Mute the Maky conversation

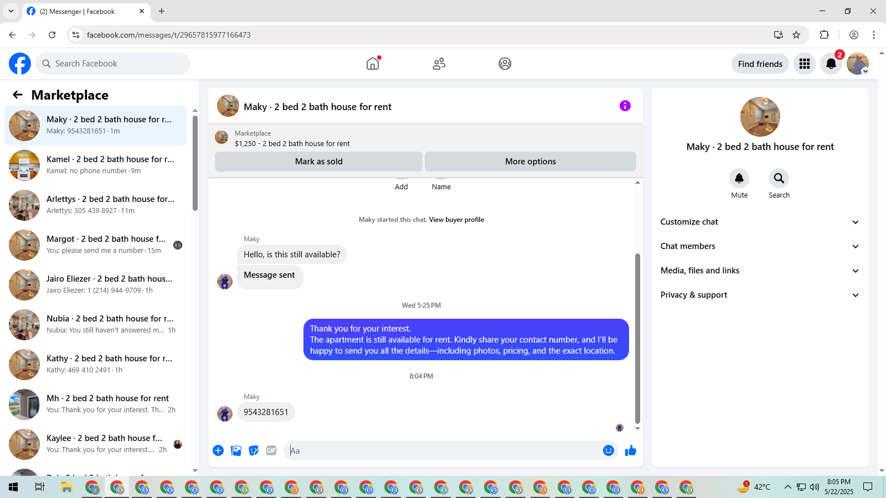click(x=739, y=178)
